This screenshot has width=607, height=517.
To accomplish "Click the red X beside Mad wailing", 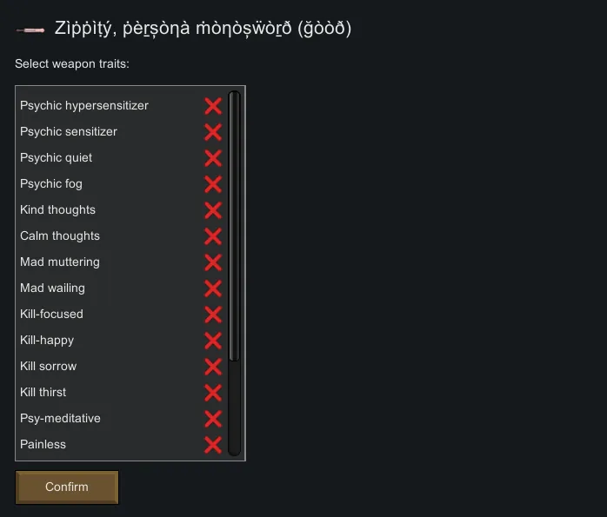I will [x=213, y=288].
